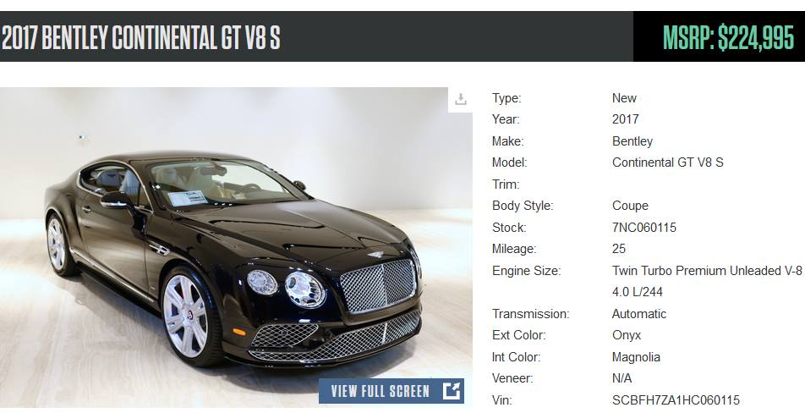805x413 pixels.
Task: Click the 2017 Bentley Continental title
Action: click(141, 37)
